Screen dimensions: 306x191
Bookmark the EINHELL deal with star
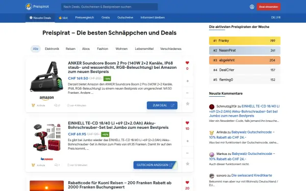click(x=188, y=163)
